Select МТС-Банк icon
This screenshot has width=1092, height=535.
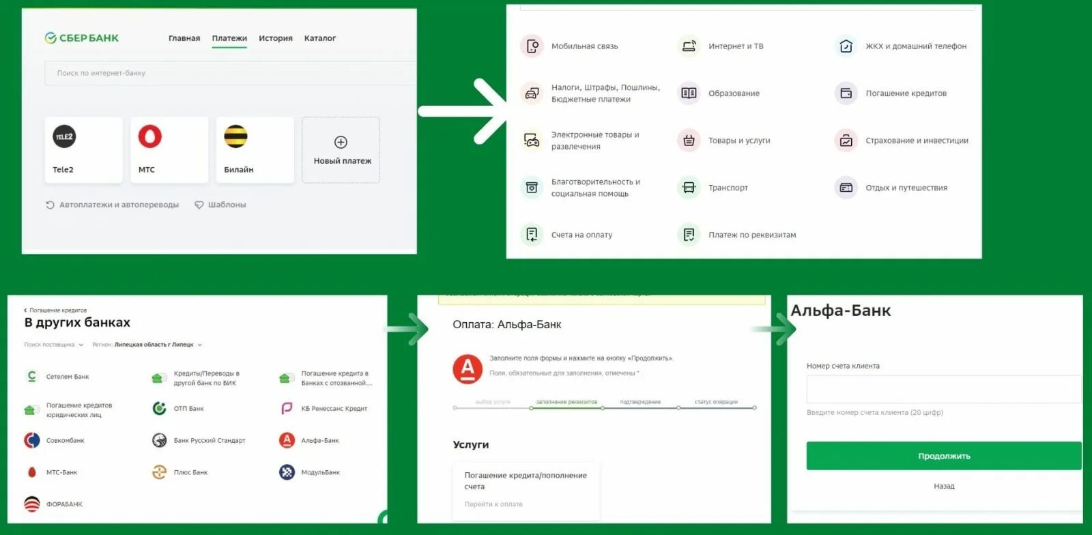coord(31,472)
